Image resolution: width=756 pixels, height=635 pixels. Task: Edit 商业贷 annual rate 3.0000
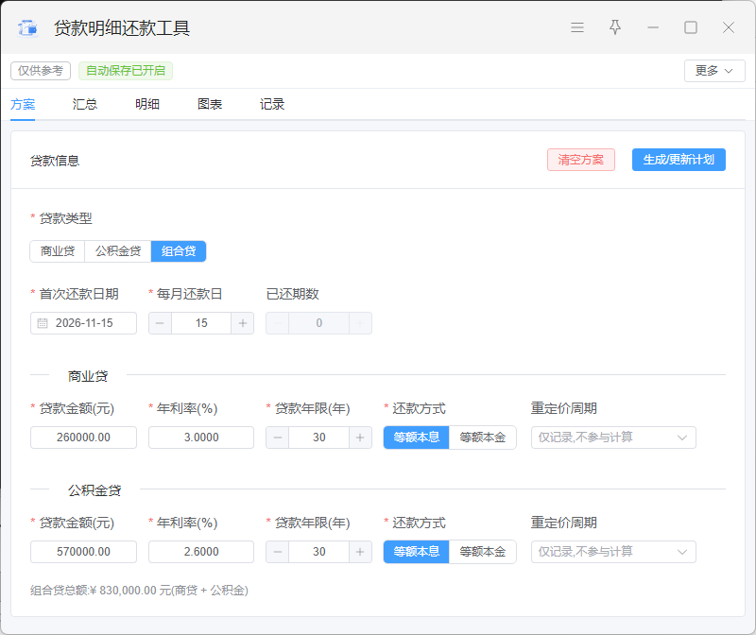tap(201, 438)
